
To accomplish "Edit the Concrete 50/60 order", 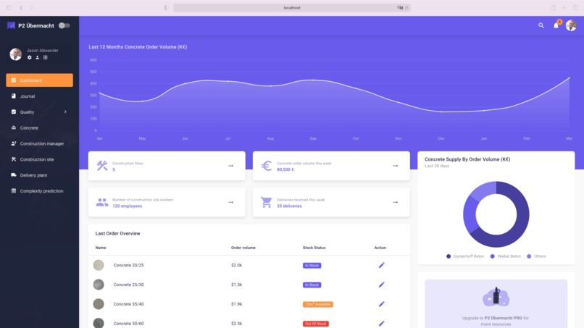I will (x=381, y=323).
